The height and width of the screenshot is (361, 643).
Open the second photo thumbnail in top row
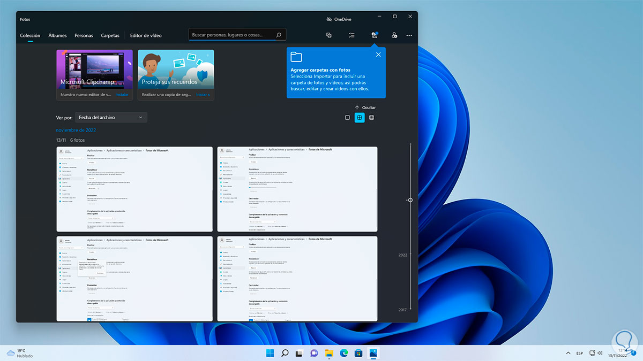(x=297, y=189)
